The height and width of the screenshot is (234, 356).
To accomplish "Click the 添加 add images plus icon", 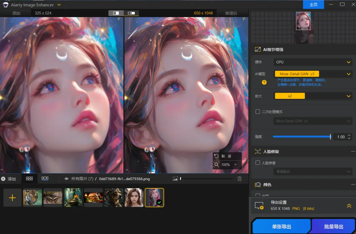I will pos(3,179).
